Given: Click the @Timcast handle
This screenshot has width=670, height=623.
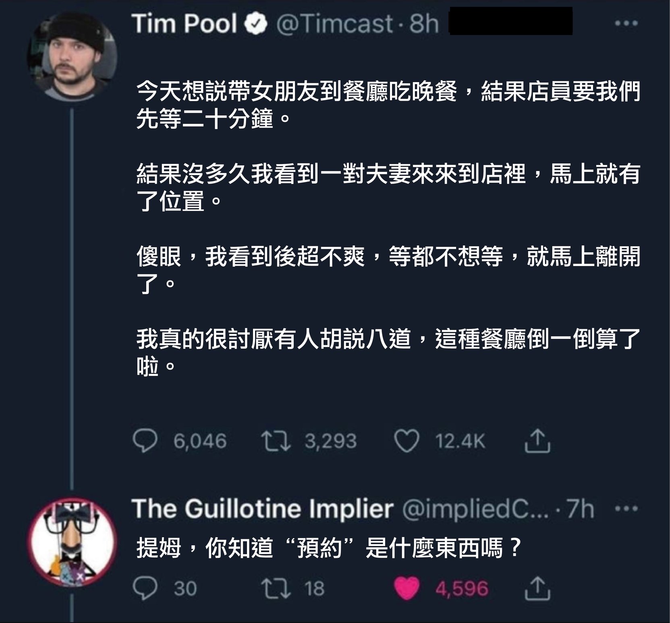Looking at the screenshot, I should coord(334,24).
